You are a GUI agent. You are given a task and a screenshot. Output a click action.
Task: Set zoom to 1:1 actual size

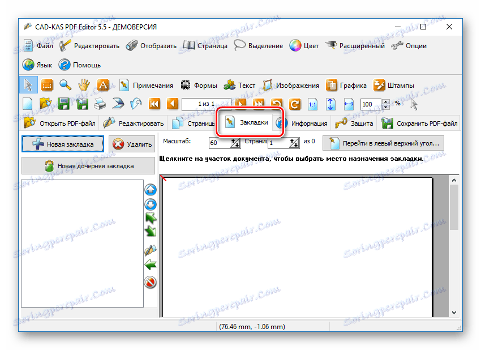(x=312, y=104)
